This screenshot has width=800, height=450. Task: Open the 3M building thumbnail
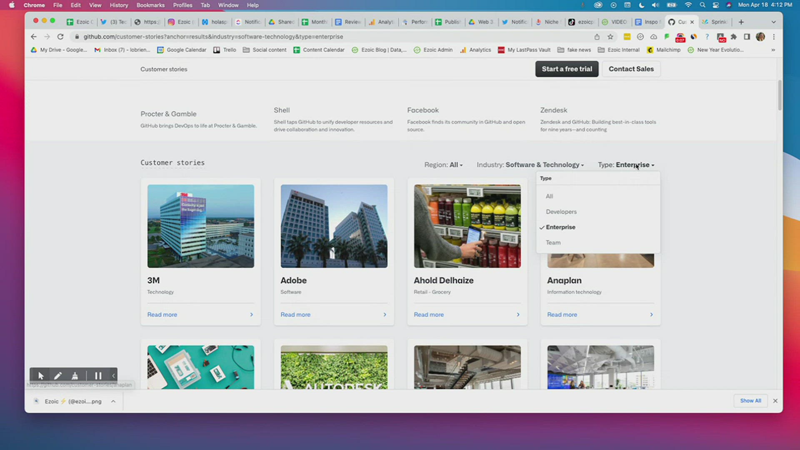[x=200, y=226]
